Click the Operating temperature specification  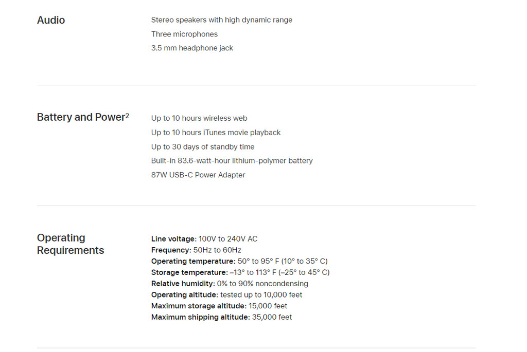point(239,261)
